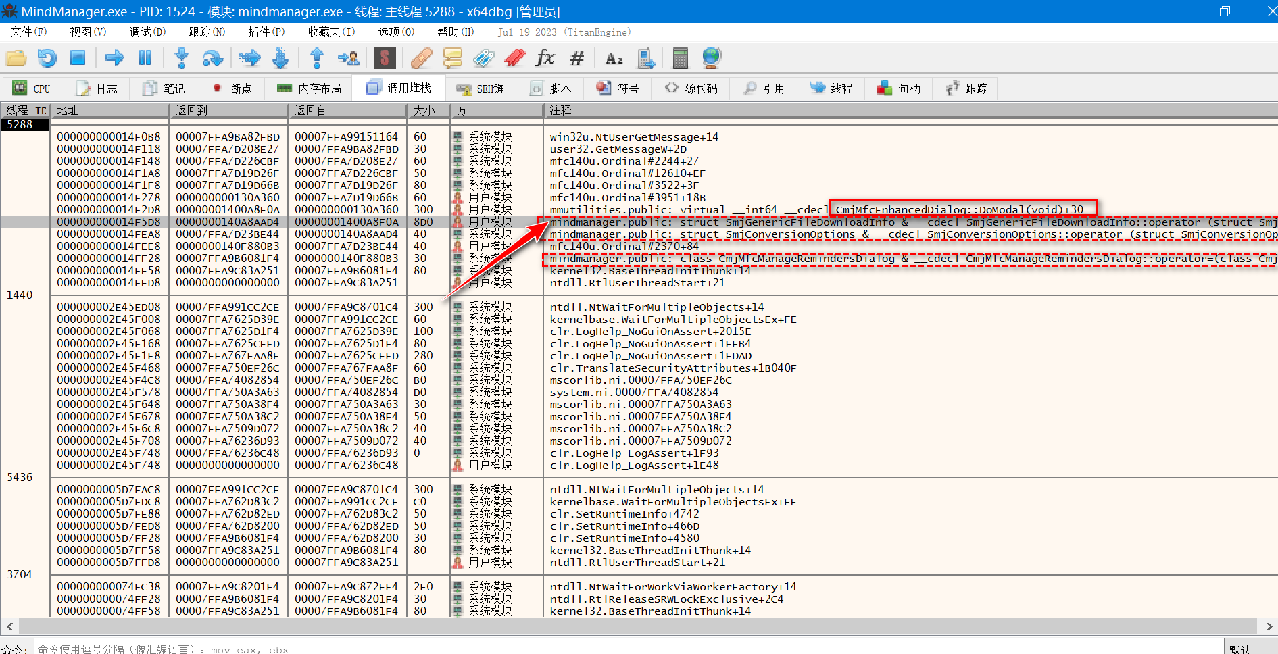1278x654 pixels.
Task: Run to user code icon with person
Action: point(349,58)
